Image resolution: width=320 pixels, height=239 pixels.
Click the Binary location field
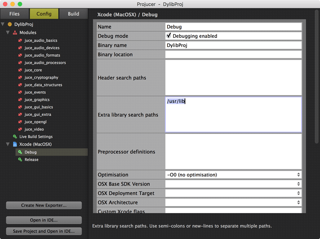coord(233,54)
